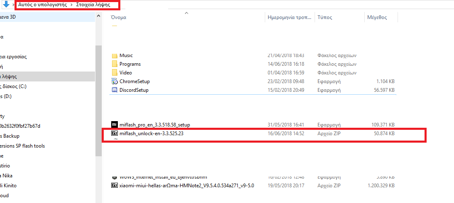
Task: Select the local disk '(C:)' in sidebar
Action: pos(13,86)
